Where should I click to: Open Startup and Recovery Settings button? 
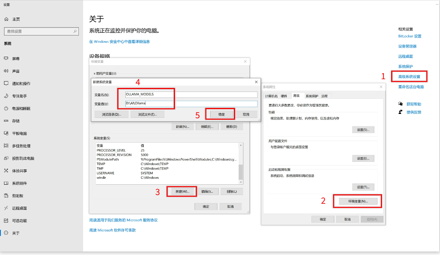click(363, 187)
